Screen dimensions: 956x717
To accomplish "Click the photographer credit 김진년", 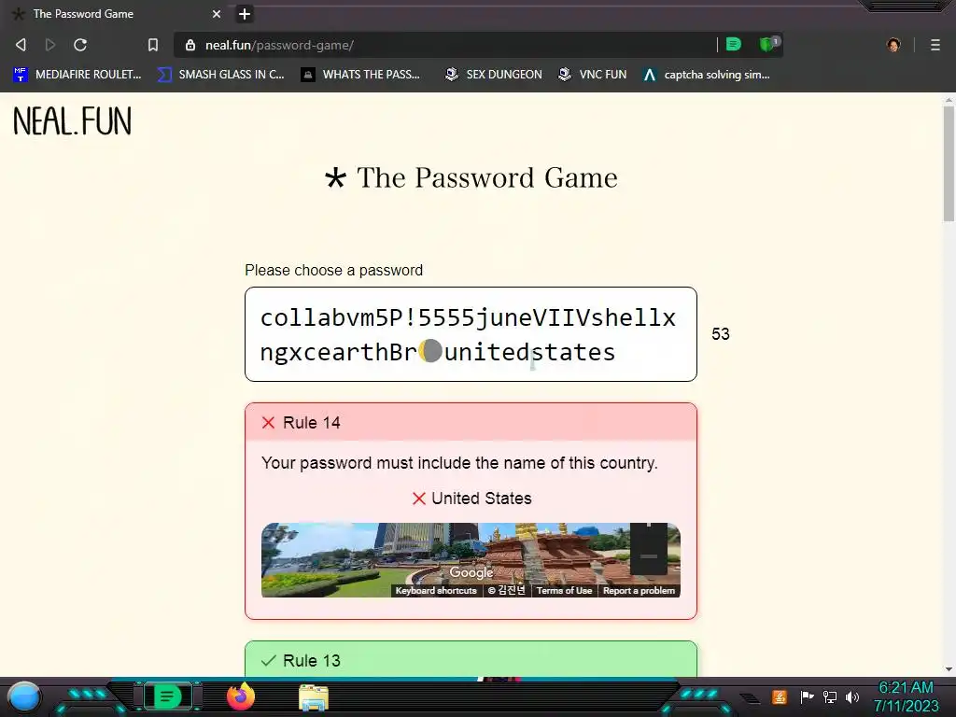I will (507, 590).
